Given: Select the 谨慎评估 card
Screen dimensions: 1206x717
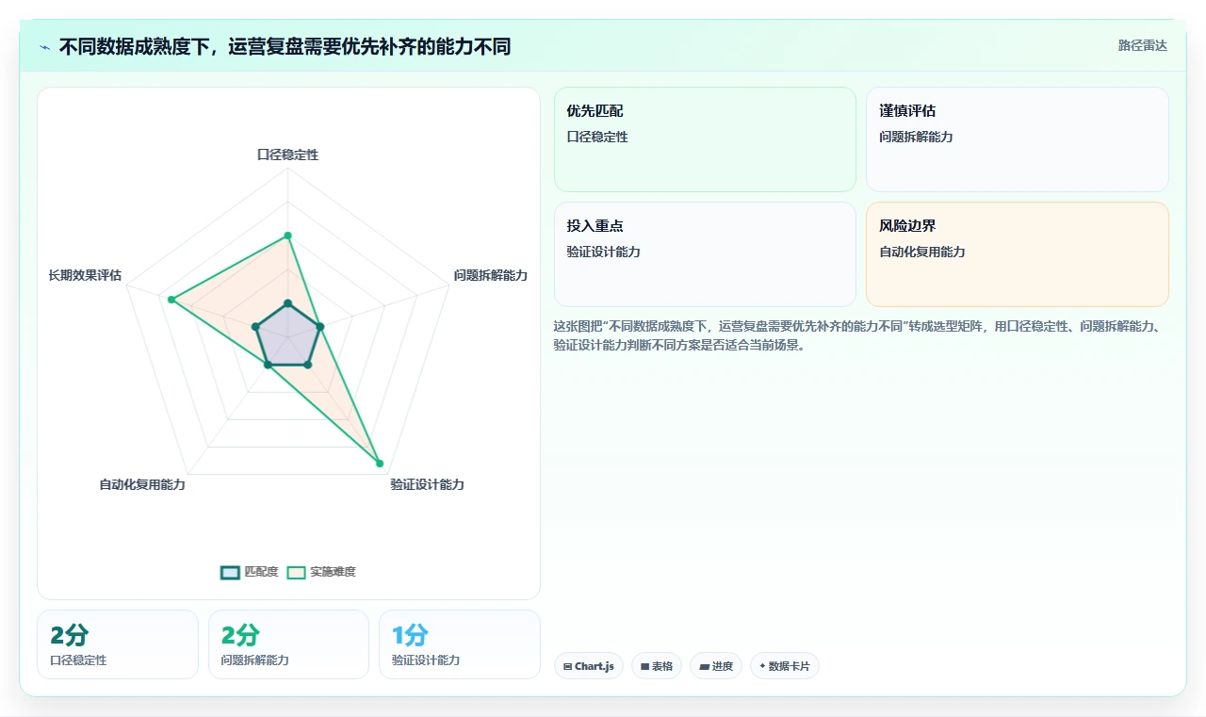Looking at the screenshot, I should (x=1018, y=139).
